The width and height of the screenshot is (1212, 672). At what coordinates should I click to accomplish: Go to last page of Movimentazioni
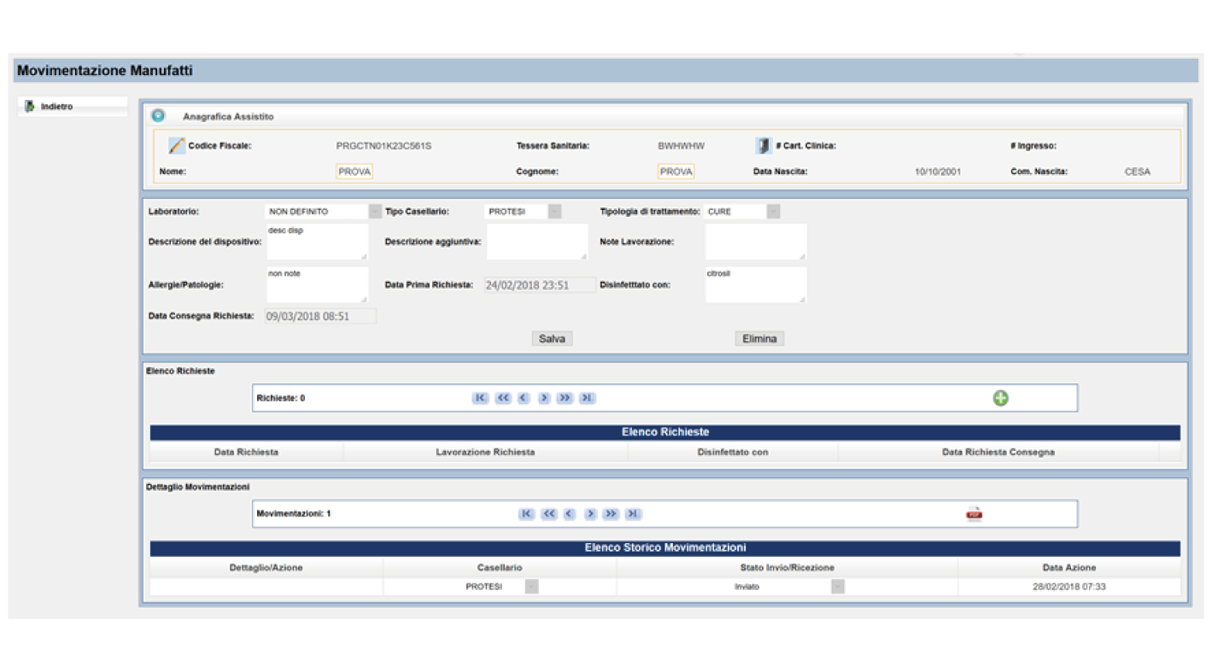coord(633,514)
